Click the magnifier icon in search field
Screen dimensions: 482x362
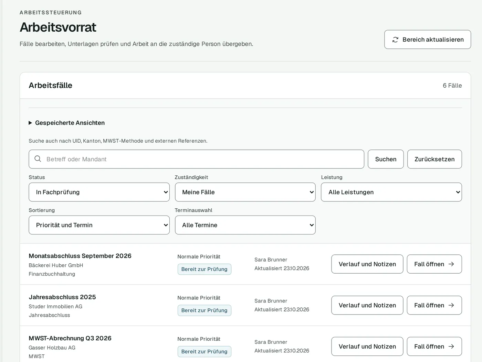[38, 159]
